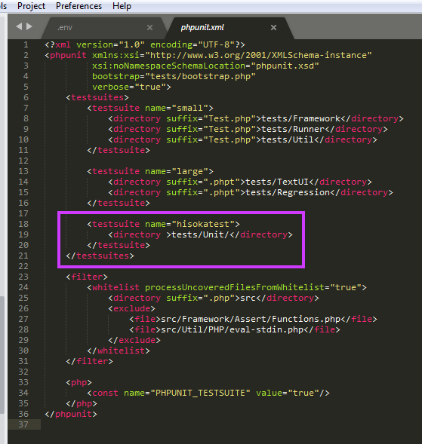Click testsuite name="hisokatest" line
This screenshot has width=422, height=444.
pyautogui.click(x=163, y=224)
